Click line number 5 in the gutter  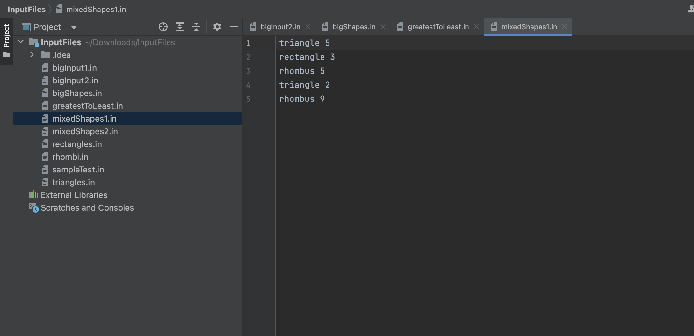pos(248,99)
